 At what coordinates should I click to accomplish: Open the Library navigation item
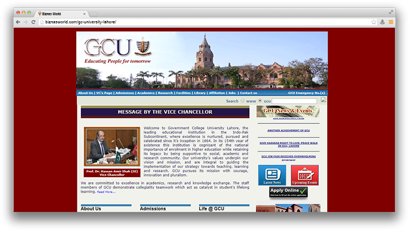200,93
